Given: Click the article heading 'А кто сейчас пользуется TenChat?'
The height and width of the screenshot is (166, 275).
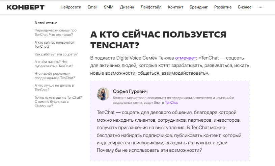Looking at the screenshot, I should (x=158, y=40).
